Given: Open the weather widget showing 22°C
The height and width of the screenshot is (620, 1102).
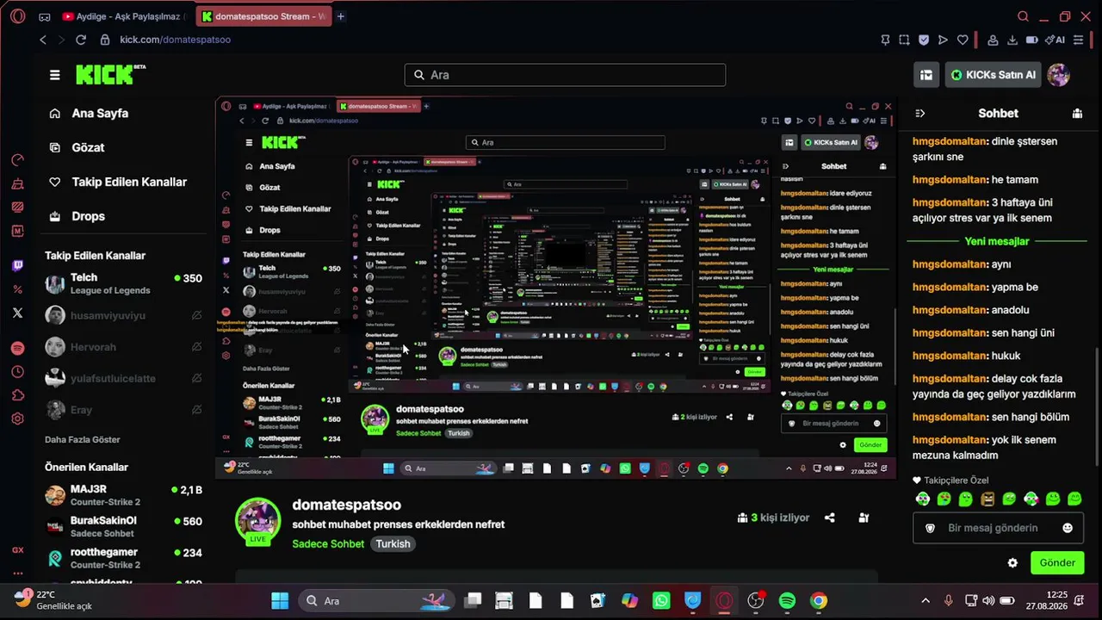Looking at the screenshot, I should point(53,600).
